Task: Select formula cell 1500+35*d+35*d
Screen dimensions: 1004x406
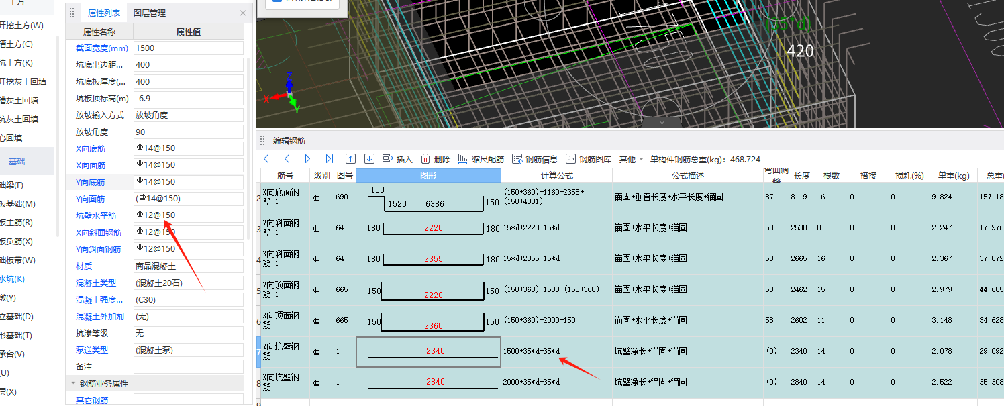Action: pos(556,351)
